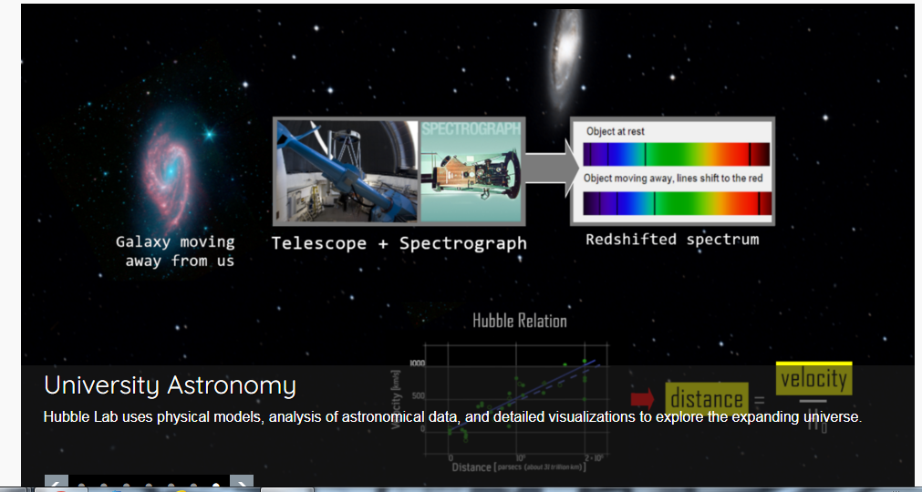The height and width of the screenshot is (492, 922).
Task: Click the redshifted spectrum comparison panel
Action: click(672, 171)
